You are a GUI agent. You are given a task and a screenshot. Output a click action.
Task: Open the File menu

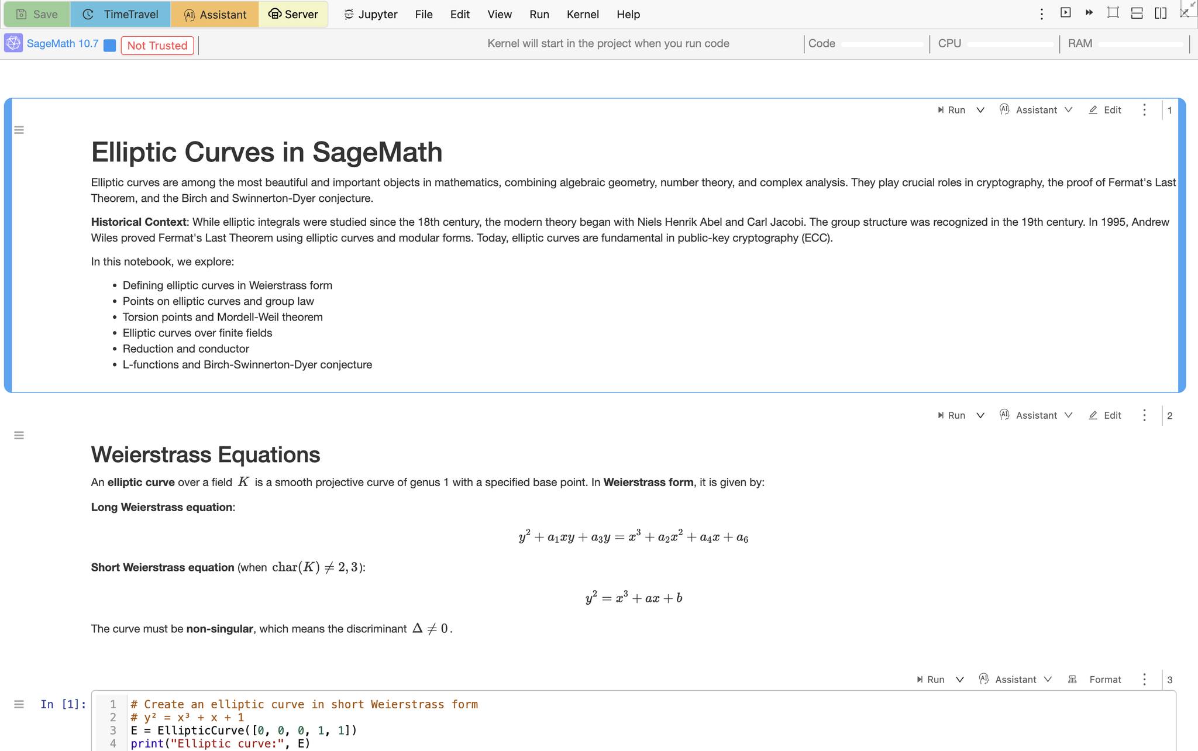(424, 14)
